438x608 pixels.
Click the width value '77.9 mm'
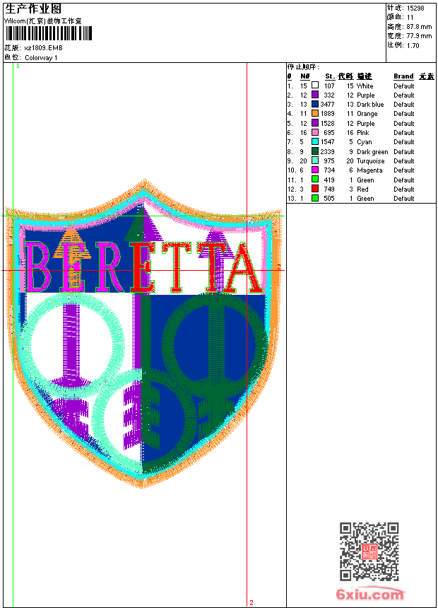tap(419, 36)
